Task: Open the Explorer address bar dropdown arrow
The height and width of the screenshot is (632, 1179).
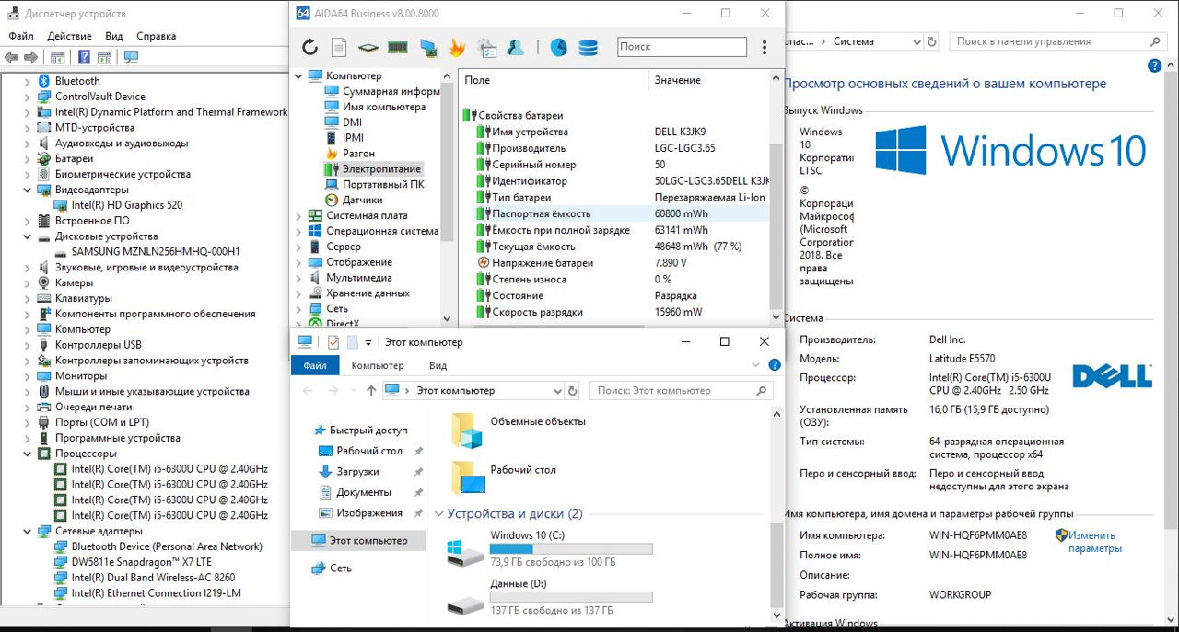Action: (x=556, y=391)
